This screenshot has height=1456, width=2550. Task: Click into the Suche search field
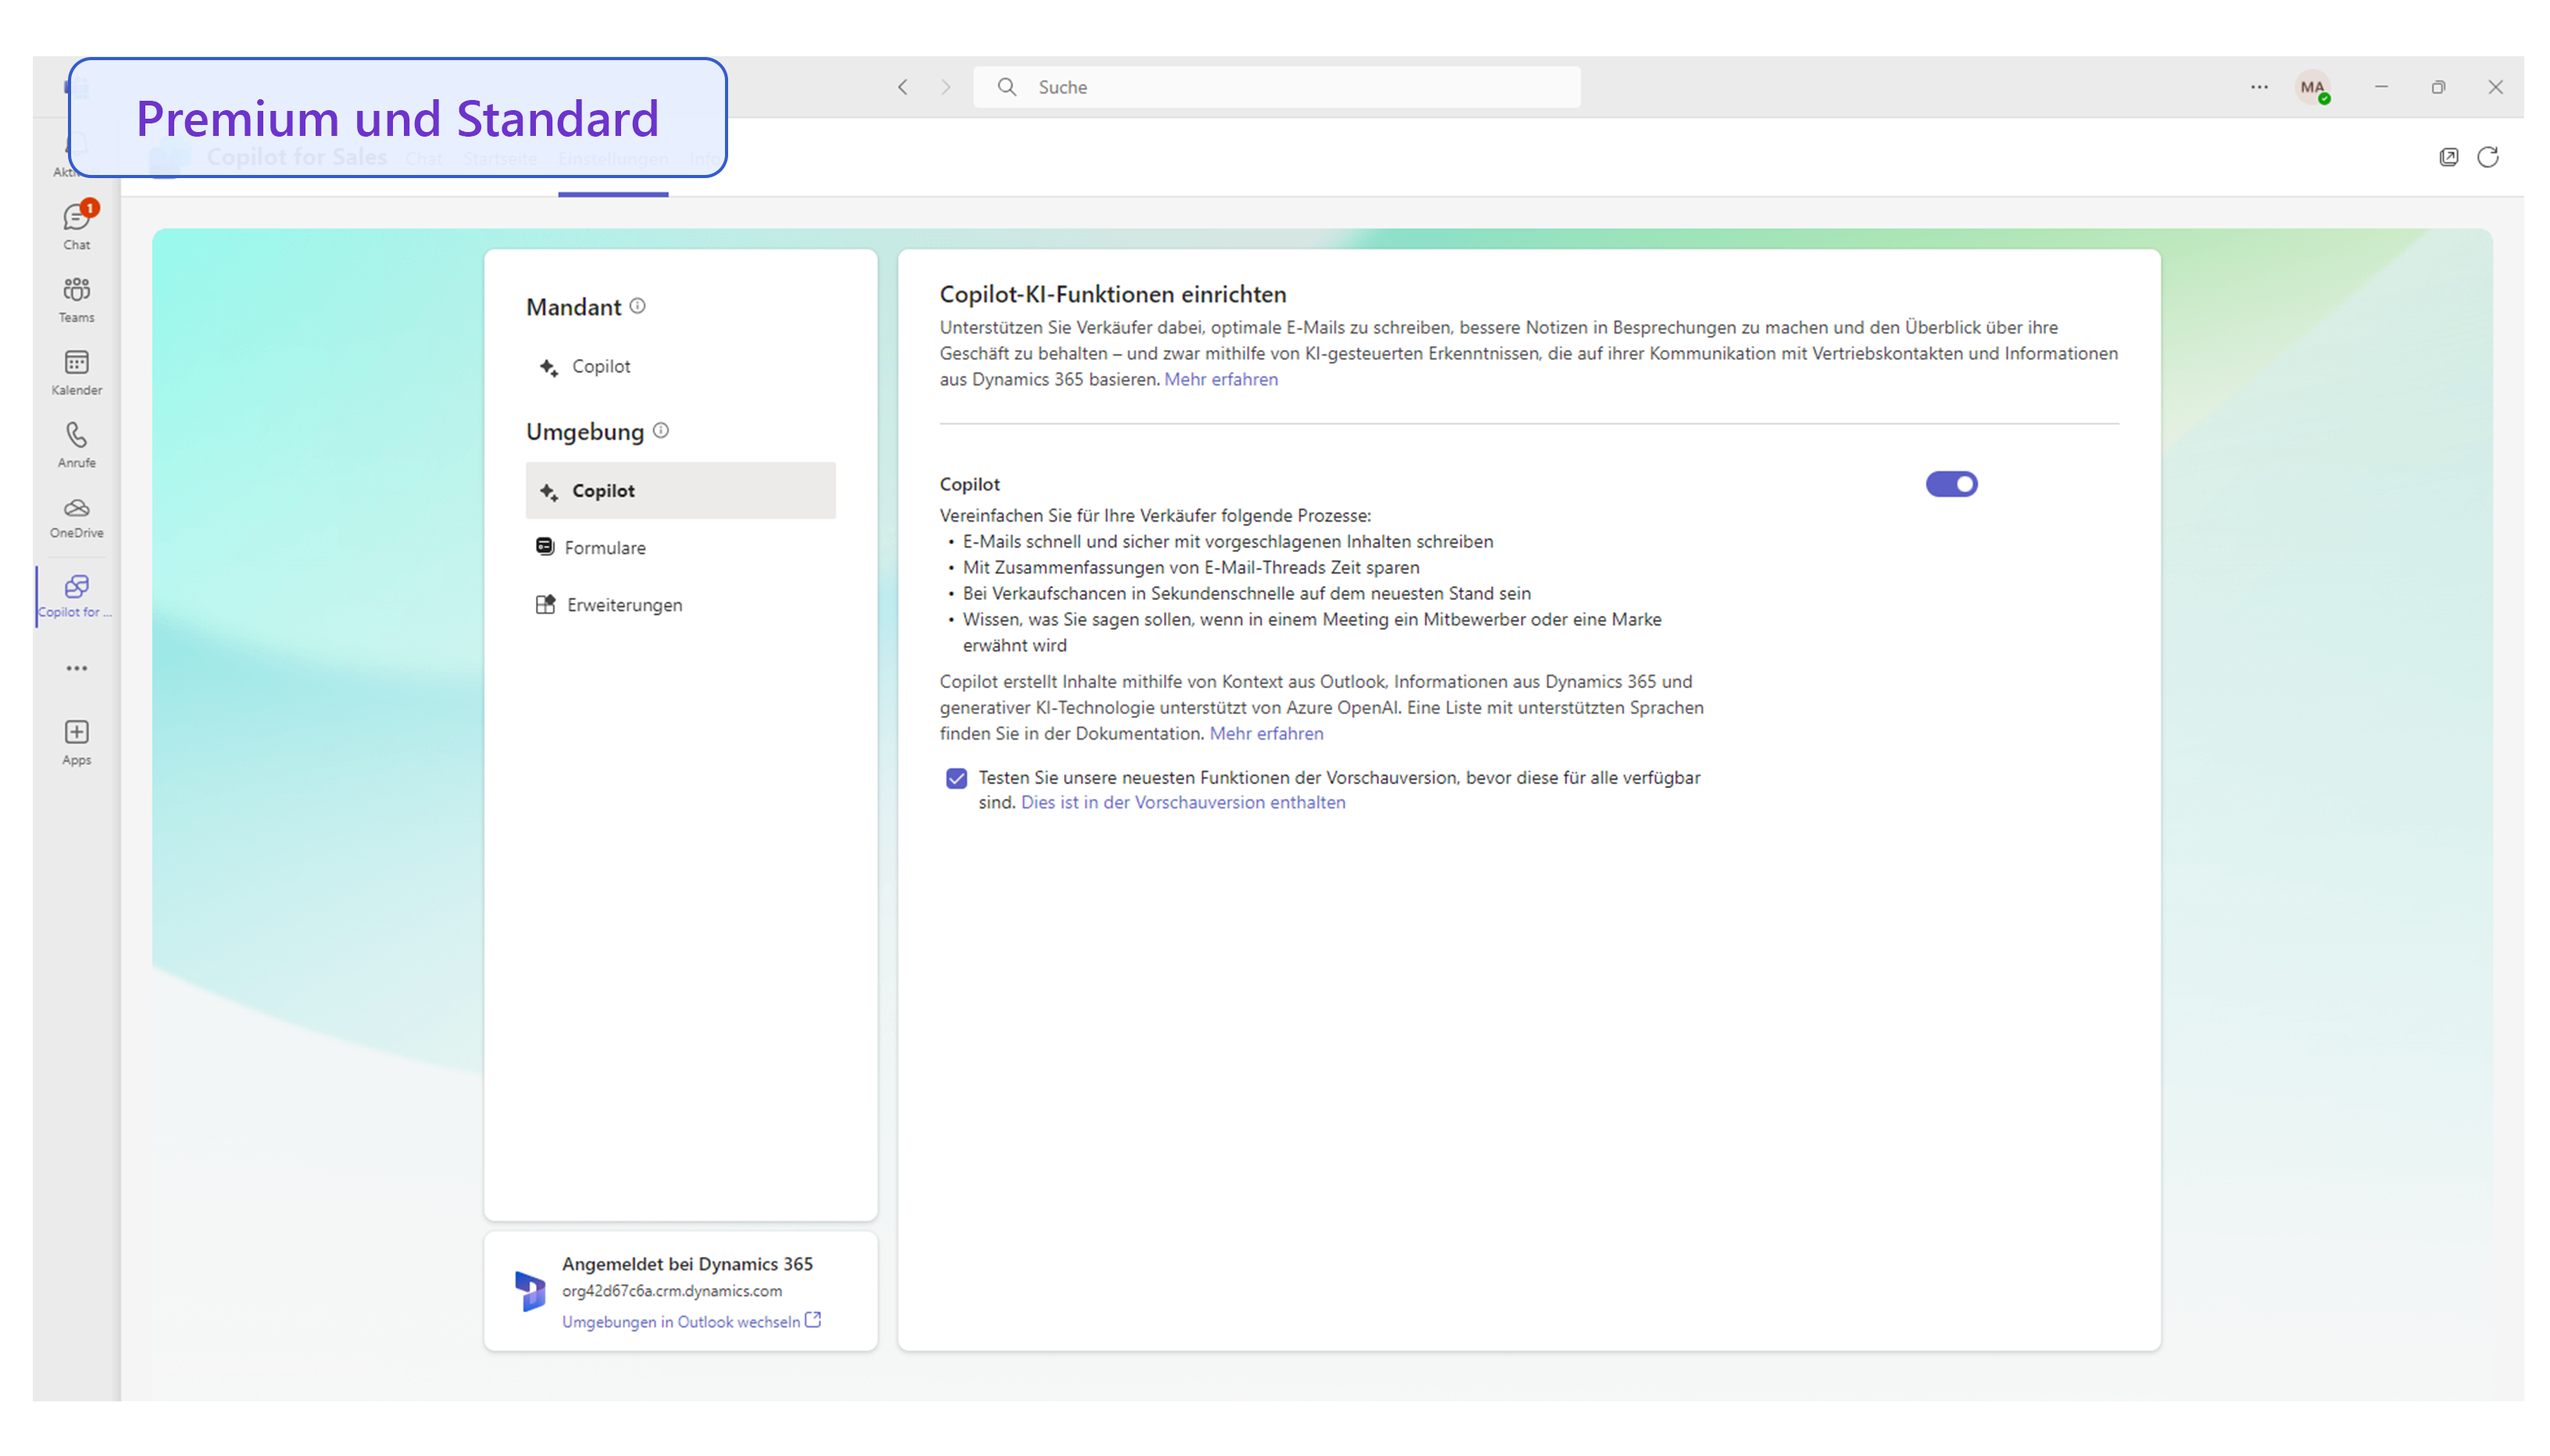[x=1275, y=87]
